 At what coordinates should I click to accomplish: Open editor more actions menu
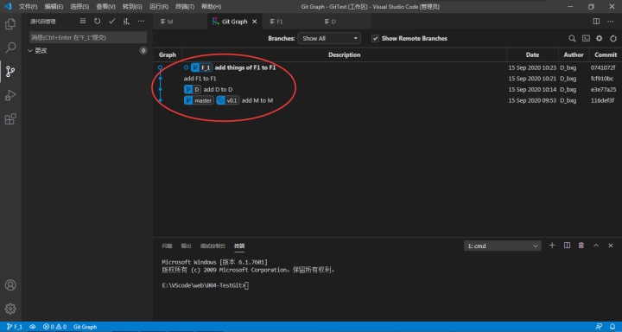click(x=610, y=22)
